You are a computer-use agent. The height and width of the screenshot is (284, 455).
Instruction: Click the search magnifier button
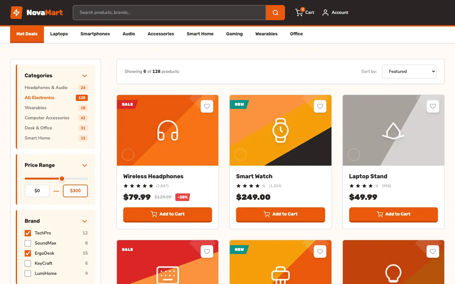(x=275, y=13)
